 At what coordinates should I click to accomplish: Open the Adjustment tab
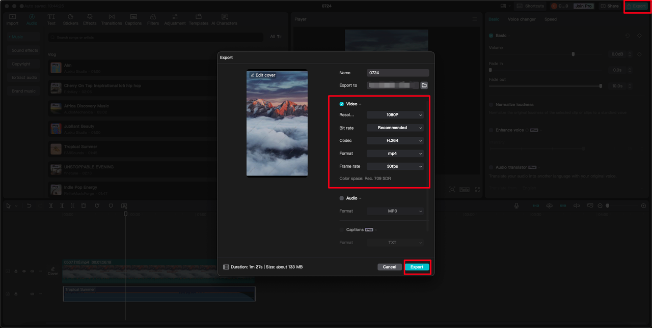tap(175, 20)
